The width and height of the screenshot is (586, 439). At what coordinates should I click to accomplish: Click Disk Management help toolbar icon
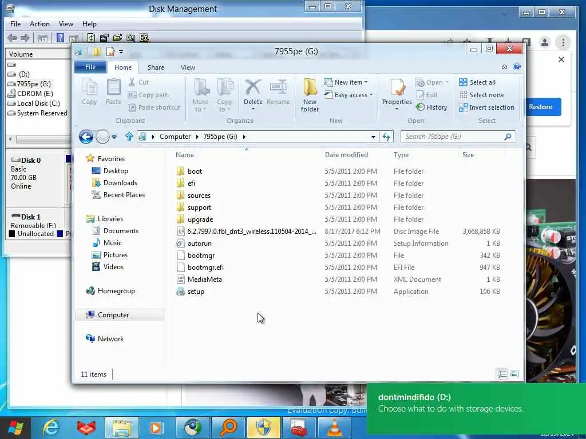click(x=60, y=38)
